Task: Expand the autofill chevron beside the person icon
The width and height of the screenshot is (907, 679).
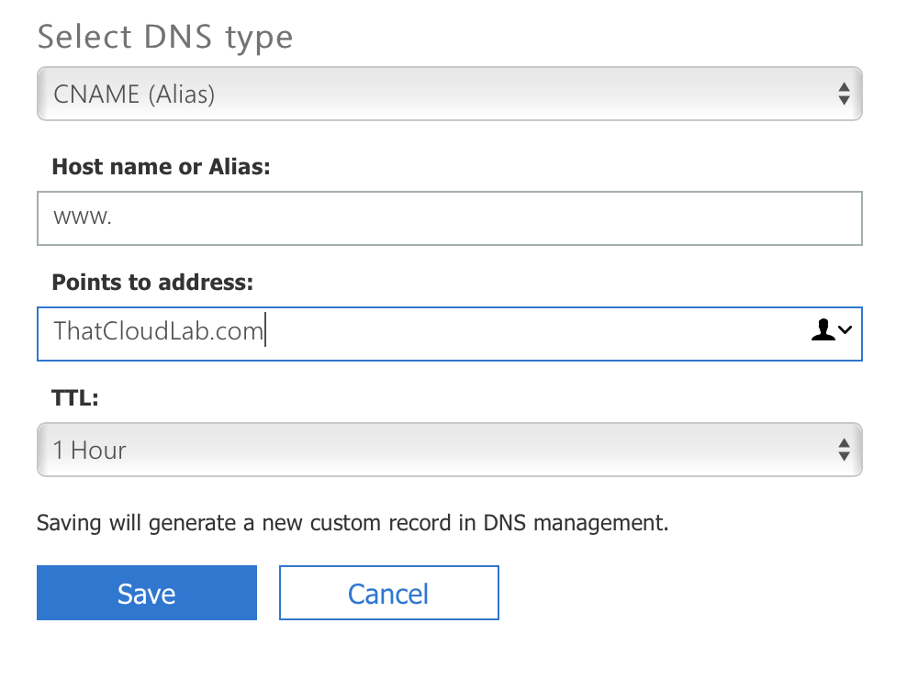Action: pyautogui.click(x=845, y=332)
